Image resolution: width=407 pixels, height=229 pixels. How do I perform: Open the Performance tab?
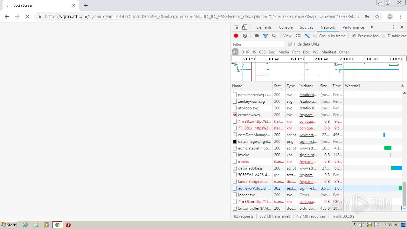tap(353, 27)
